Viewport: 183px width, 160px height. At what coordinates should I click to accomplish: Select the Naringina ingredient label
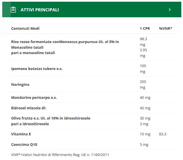(20, 84)
